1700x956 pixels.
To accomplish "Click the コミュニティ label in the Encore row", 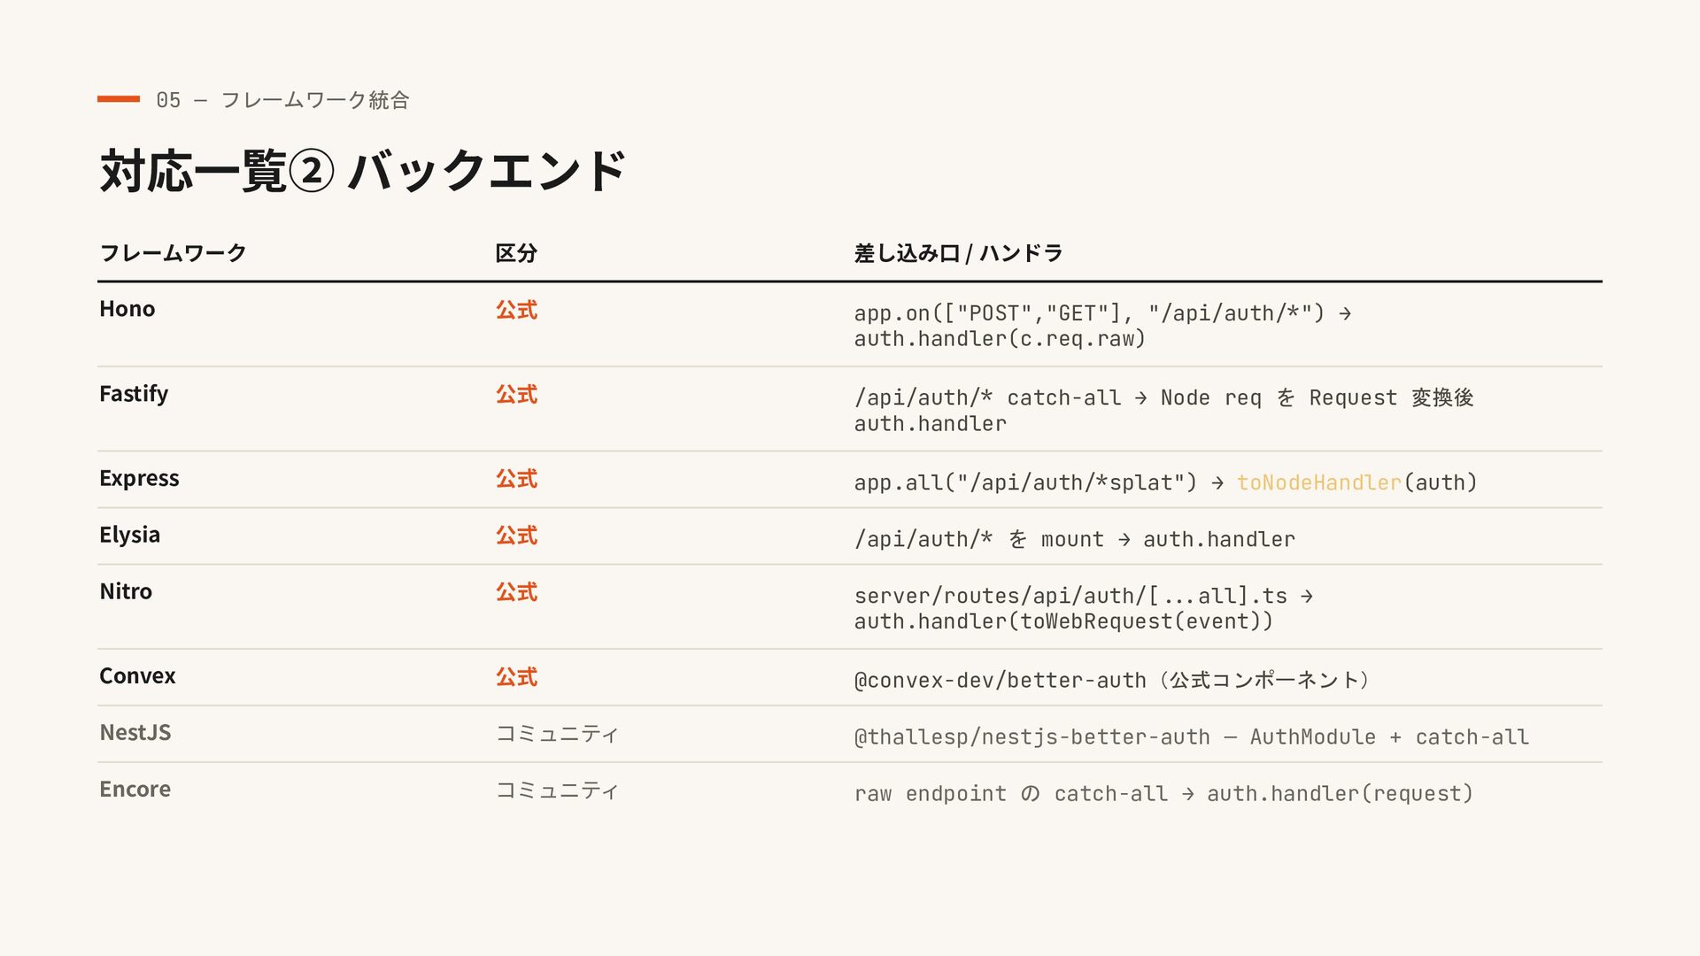I will pos(557,790).
